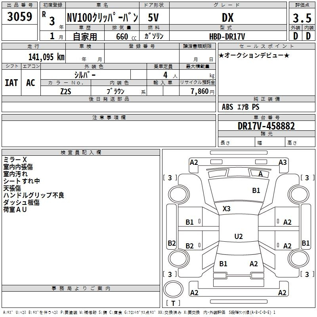Image resolution: width=317 pixels, height=317 pixels.
Task: Select the A mark on the windshield
Action: (x=260, y=174)
